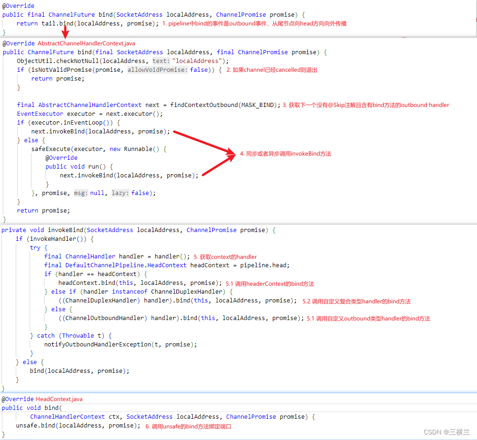Click the allowVoidPromise parameter hint

(x=158, y=70)
